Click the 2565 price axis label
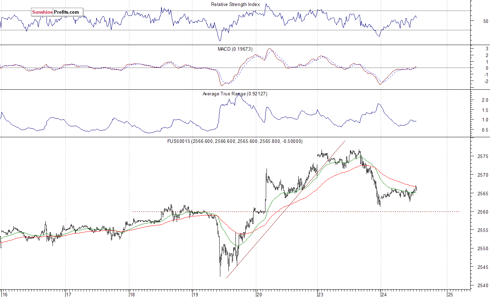Viewport: 490px width, 297px height. click(x=483, y=194)
